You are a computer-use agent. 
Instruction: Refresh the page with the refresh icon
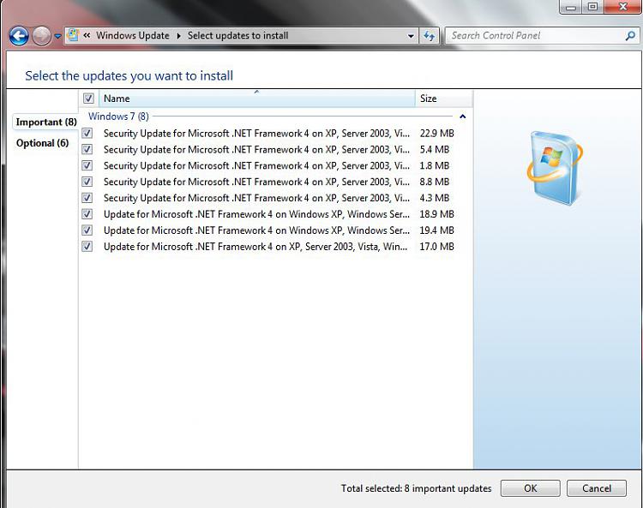429,36
